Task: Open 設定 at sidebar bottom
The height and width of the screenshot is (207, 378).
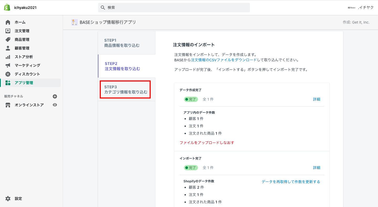Action: coord(18,199)
